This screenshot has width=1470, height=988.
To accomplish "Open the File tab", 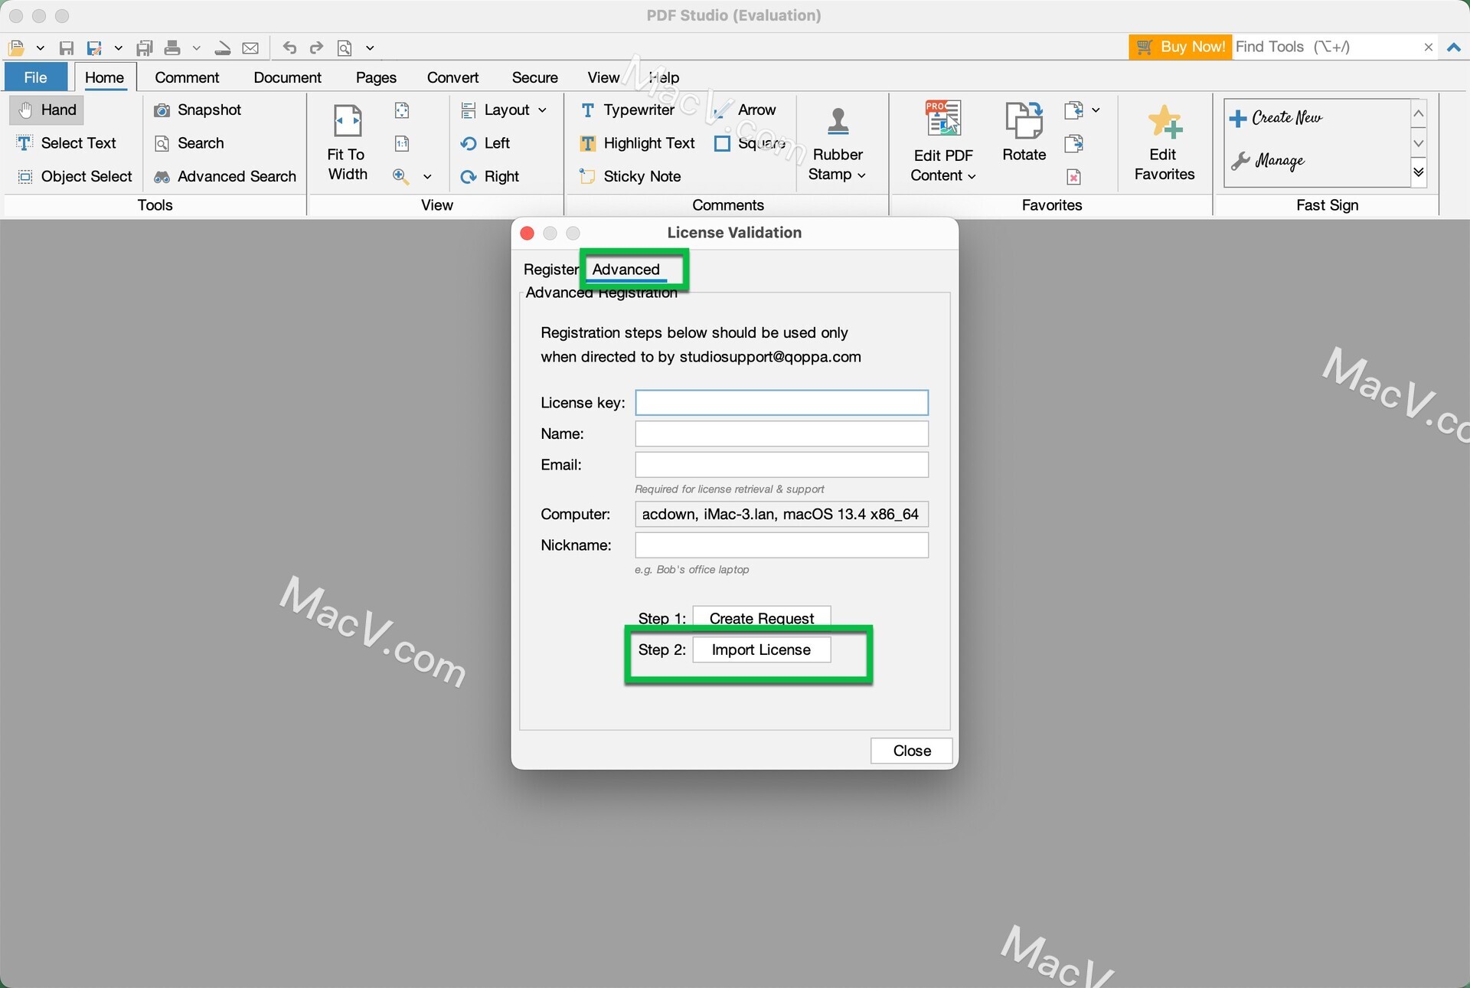I will tap(35, 77).
